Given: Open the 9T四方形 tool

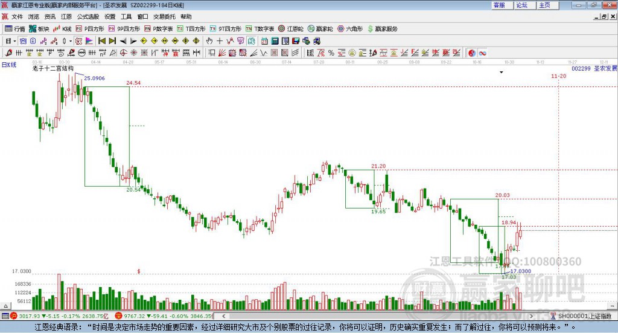Looking at the screenshot, I should point(226,29).
